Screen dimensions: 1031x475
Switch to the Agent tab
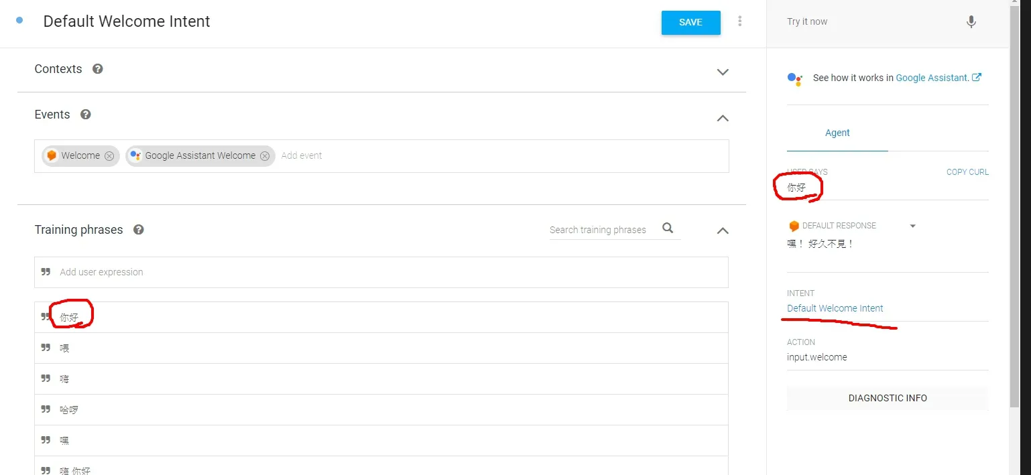(837, 133)
